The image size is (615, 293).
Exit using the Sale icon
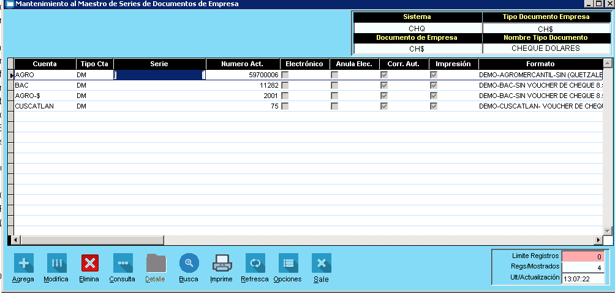(321, 263)
